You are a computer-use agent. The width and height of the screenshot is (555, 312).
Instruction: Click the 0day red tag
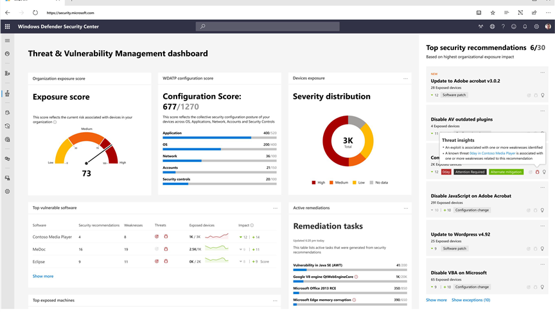(x=446, y=172)
